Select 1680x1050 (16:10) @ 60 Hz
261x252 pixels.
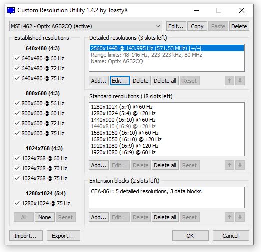pyautogui.click(x=167, y=133)
